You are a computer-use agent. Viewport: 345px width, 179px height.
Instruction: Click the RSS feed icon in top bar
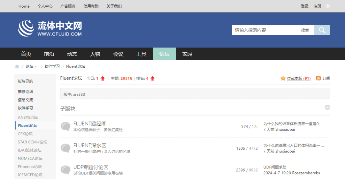[328, 6]
